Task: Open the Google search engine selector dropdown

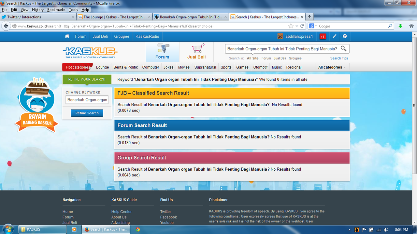Action: tap(313, 26)
